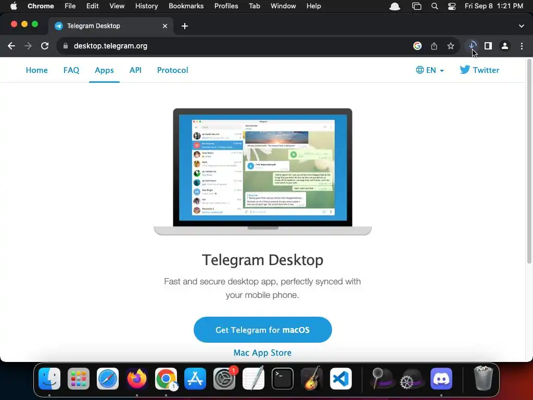Close the Telegram Desktop tab
The height and width of the screenshot is (400, 533).
point(165,26)
